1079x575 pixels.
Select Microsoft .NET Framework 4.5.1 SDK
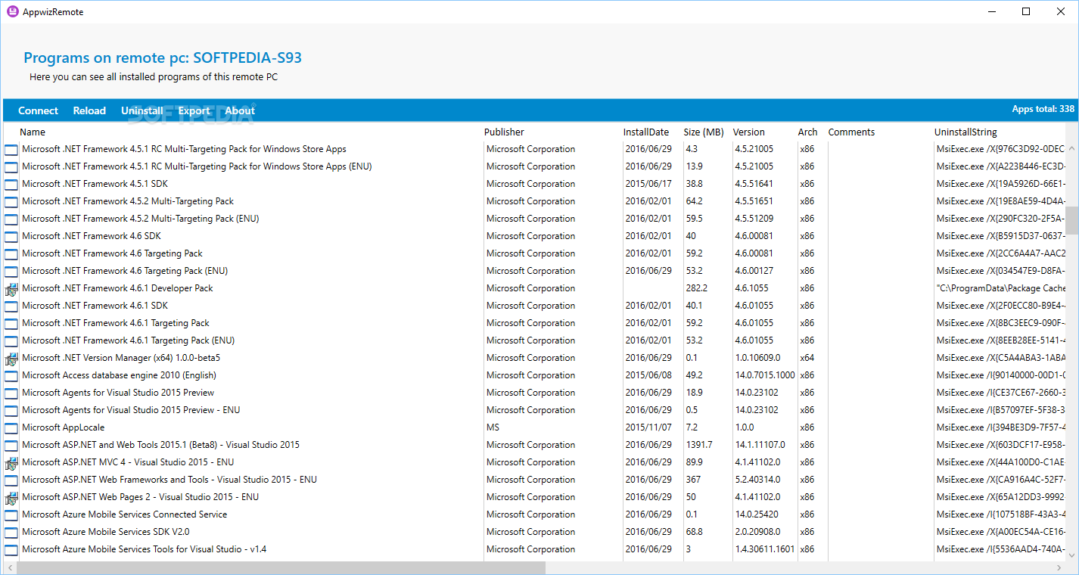tap(95, 184)
